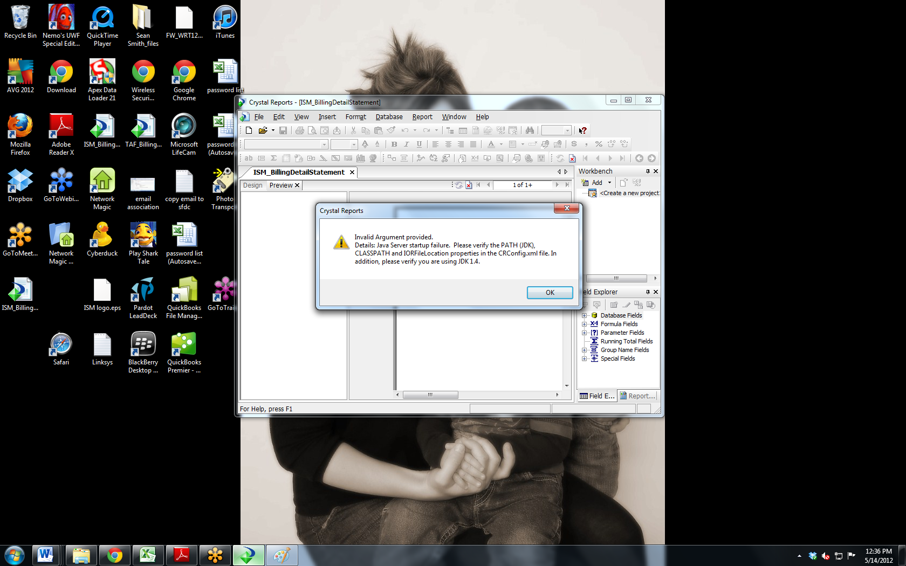906x566 pixels.
Task: Toggle bold formatting
Action: [394, 144]
